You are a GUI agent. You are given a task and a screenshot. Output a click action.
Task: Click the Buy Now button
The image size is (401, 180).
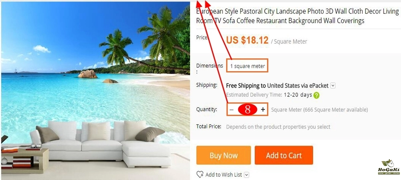click(x=223, y=155)
